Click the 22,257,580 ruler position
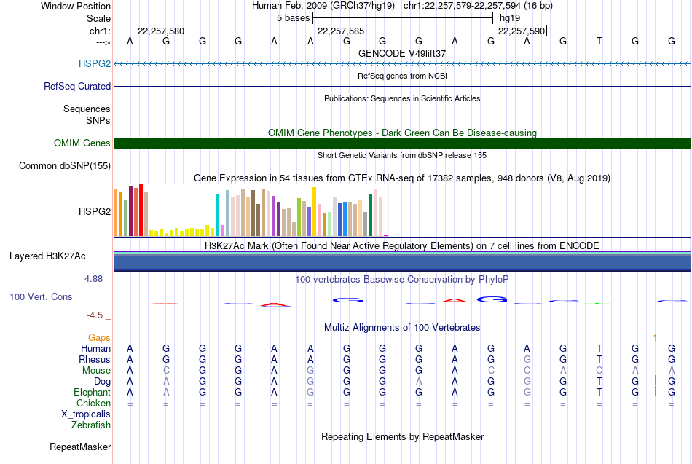The height and width of the screenshot is (464, 692). pos(161,31)
